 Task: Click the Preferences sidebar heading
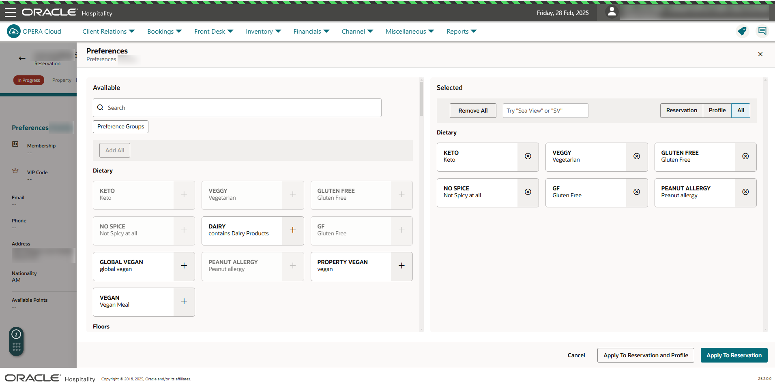30,128
